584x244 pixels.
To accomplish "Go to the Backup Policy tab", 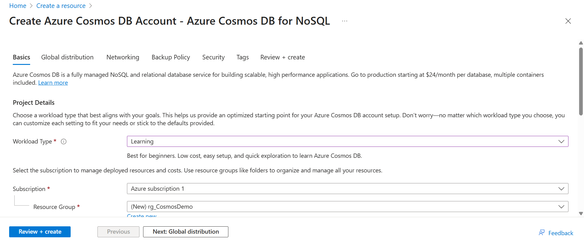I will pos(171,57).
